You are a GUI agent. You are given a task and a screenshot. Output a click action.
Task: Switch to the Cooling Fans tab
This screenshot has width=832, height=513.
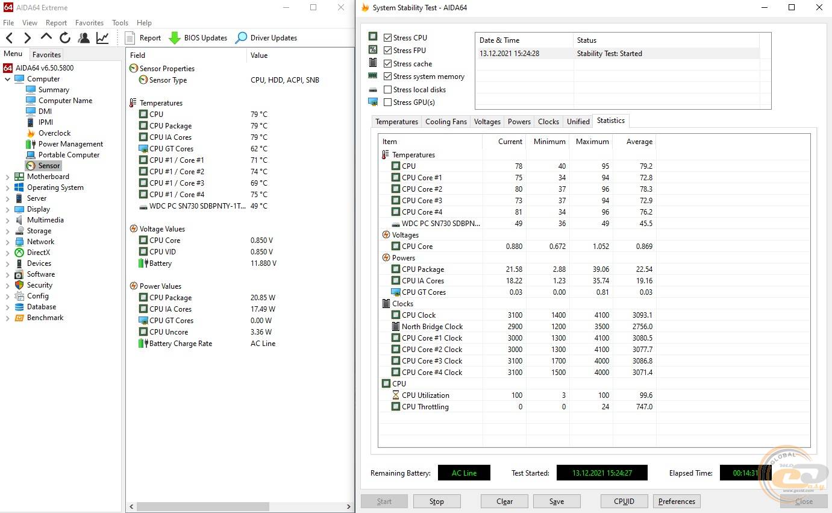pos(446,122)
